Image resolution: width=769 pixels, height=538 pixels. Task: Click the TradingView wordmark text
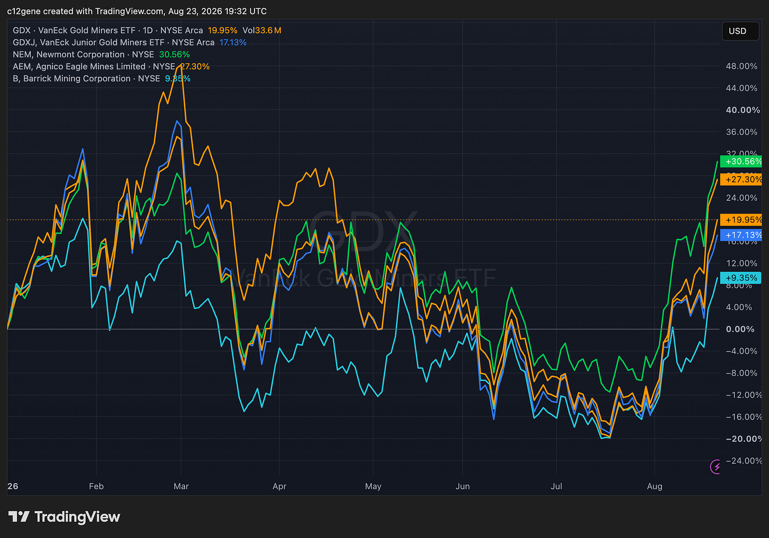coord(77,517)
